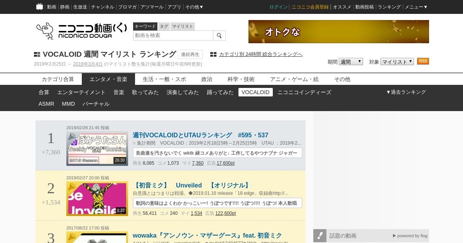Screen dimensions: 463x243
Task: Select 演奏してみた subcategory
Action: point(183,92)
